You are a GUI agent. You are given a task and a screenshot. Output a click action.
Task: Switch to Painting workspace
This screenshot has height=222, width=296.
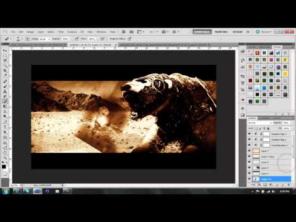tap(221, 32)
